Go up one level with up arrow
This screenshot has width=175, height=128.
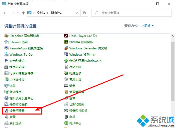tap(23, 13)
